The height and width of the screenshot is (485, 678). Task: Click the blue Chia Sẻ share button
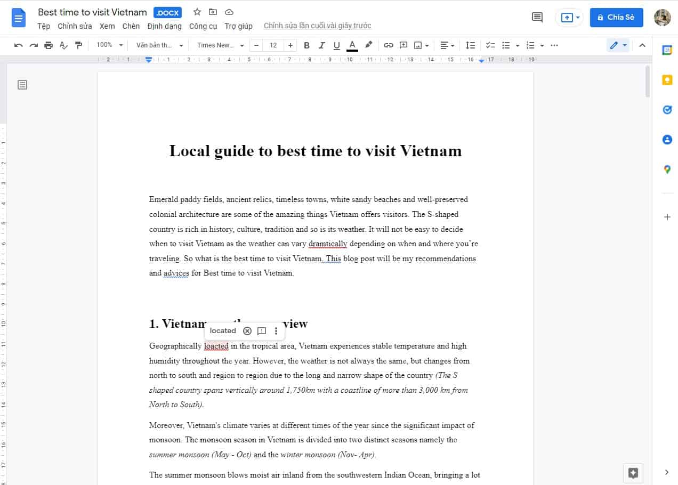click(x=617, y=17)
